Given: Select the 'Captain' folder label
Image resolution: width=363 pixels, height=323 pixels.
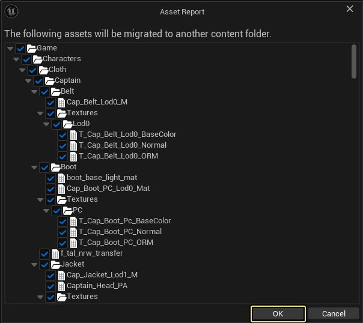Looking at the screenshot, I should (67, 80).
